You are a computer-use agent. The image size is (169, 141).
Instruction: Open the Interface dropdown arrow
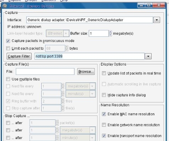click(x=157, y=20)
